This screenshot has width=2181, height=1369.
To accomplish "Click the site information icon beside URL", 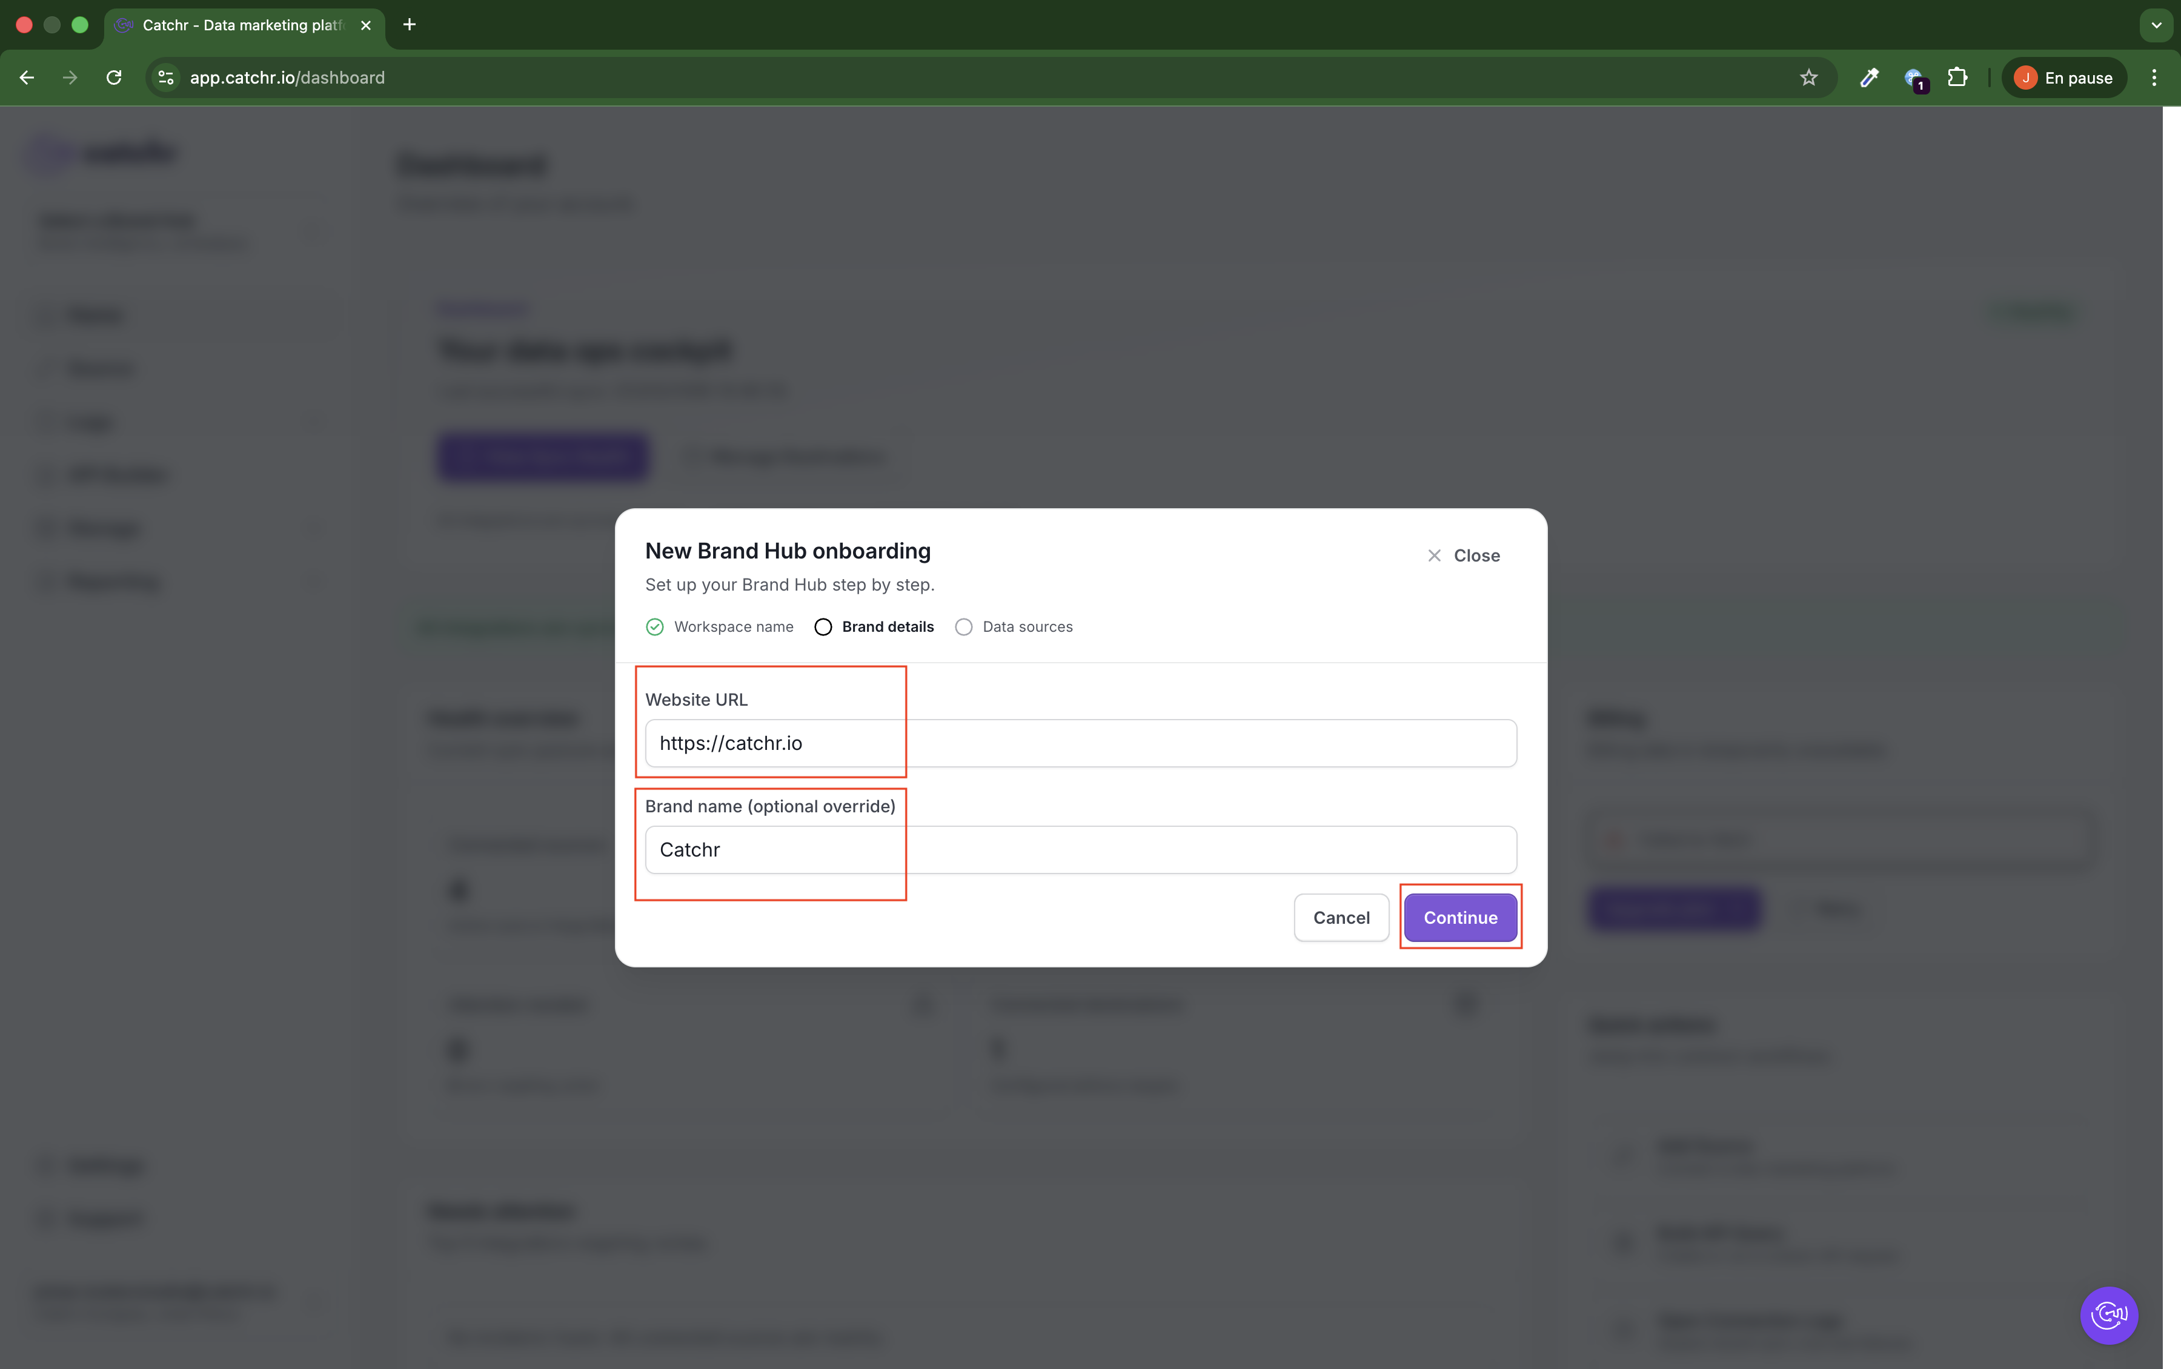I will point(165,78).
